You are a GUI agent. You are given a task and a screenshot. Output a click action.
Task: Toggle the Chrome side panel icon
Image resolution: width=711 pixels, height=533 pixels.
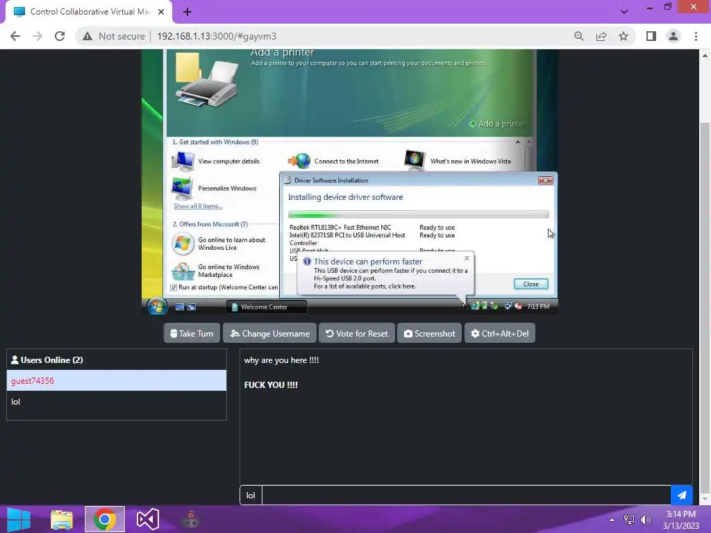651,36
